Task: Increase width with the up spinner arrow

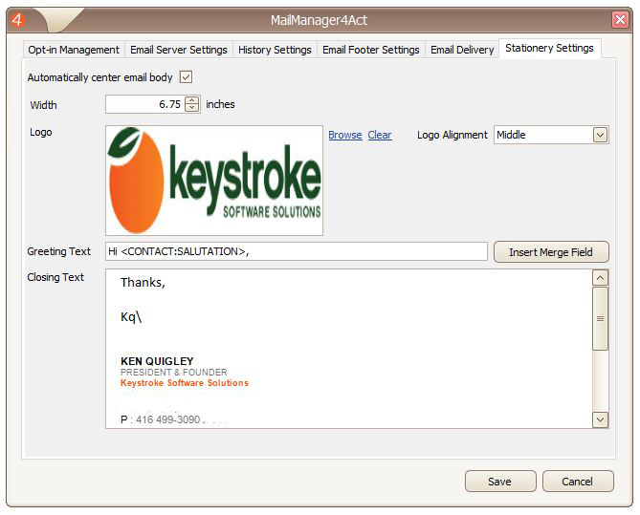Action: click(192, 100)
